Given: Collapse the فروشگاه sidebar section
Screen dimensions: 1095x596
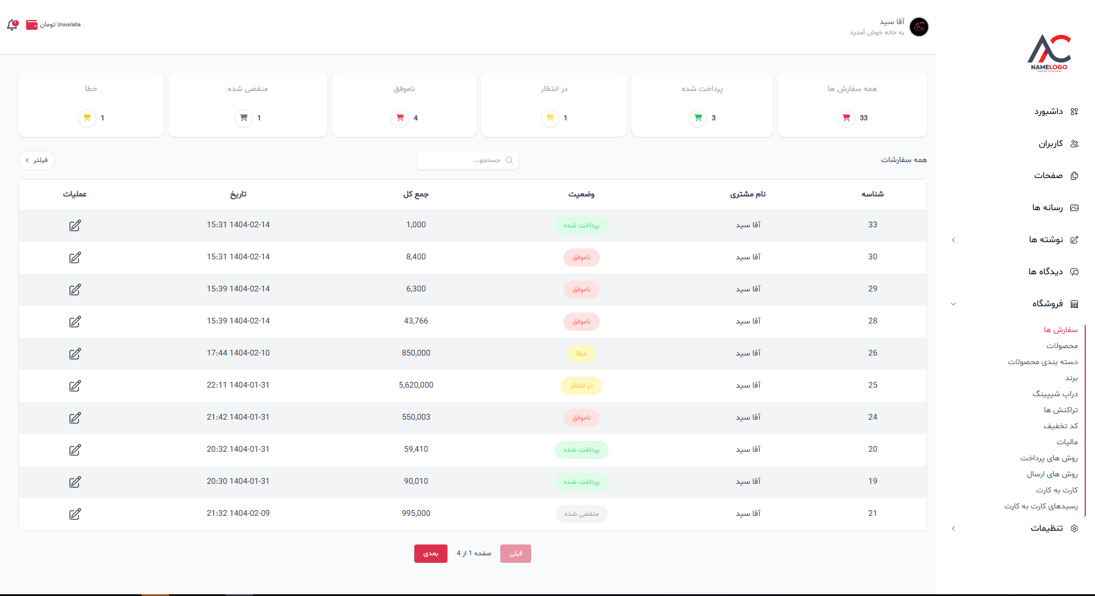Looking at the screenshot, I should coord(953,304).
